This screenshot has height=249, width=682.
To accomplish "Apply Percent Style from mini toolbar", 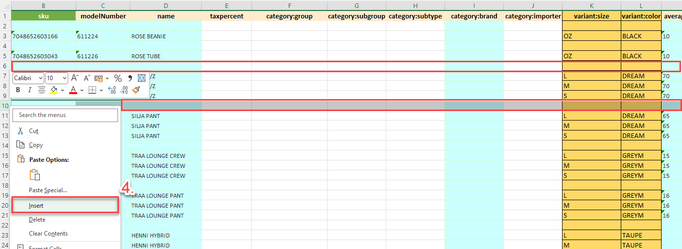I will pyautogui.click(x=118, y=78).
